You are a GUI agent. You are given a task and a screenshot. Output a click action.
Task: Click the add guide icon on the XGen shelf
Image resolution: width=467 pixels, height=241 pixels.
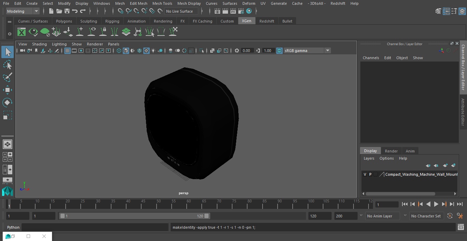(x=80, y=32)
